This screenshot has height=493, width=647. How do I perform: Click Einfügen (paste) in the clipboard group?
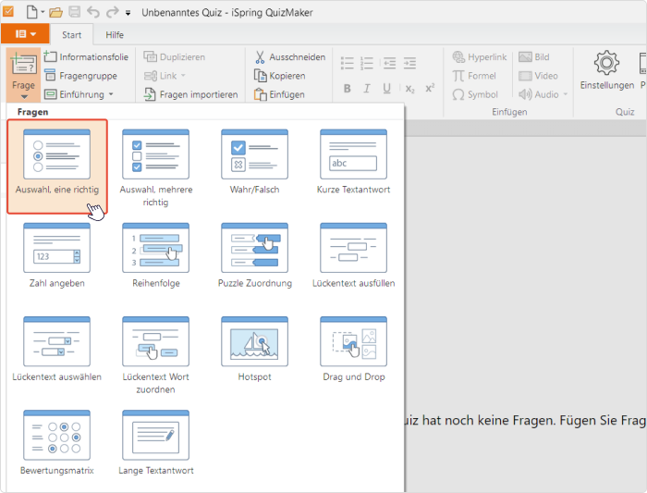(279, 94)
